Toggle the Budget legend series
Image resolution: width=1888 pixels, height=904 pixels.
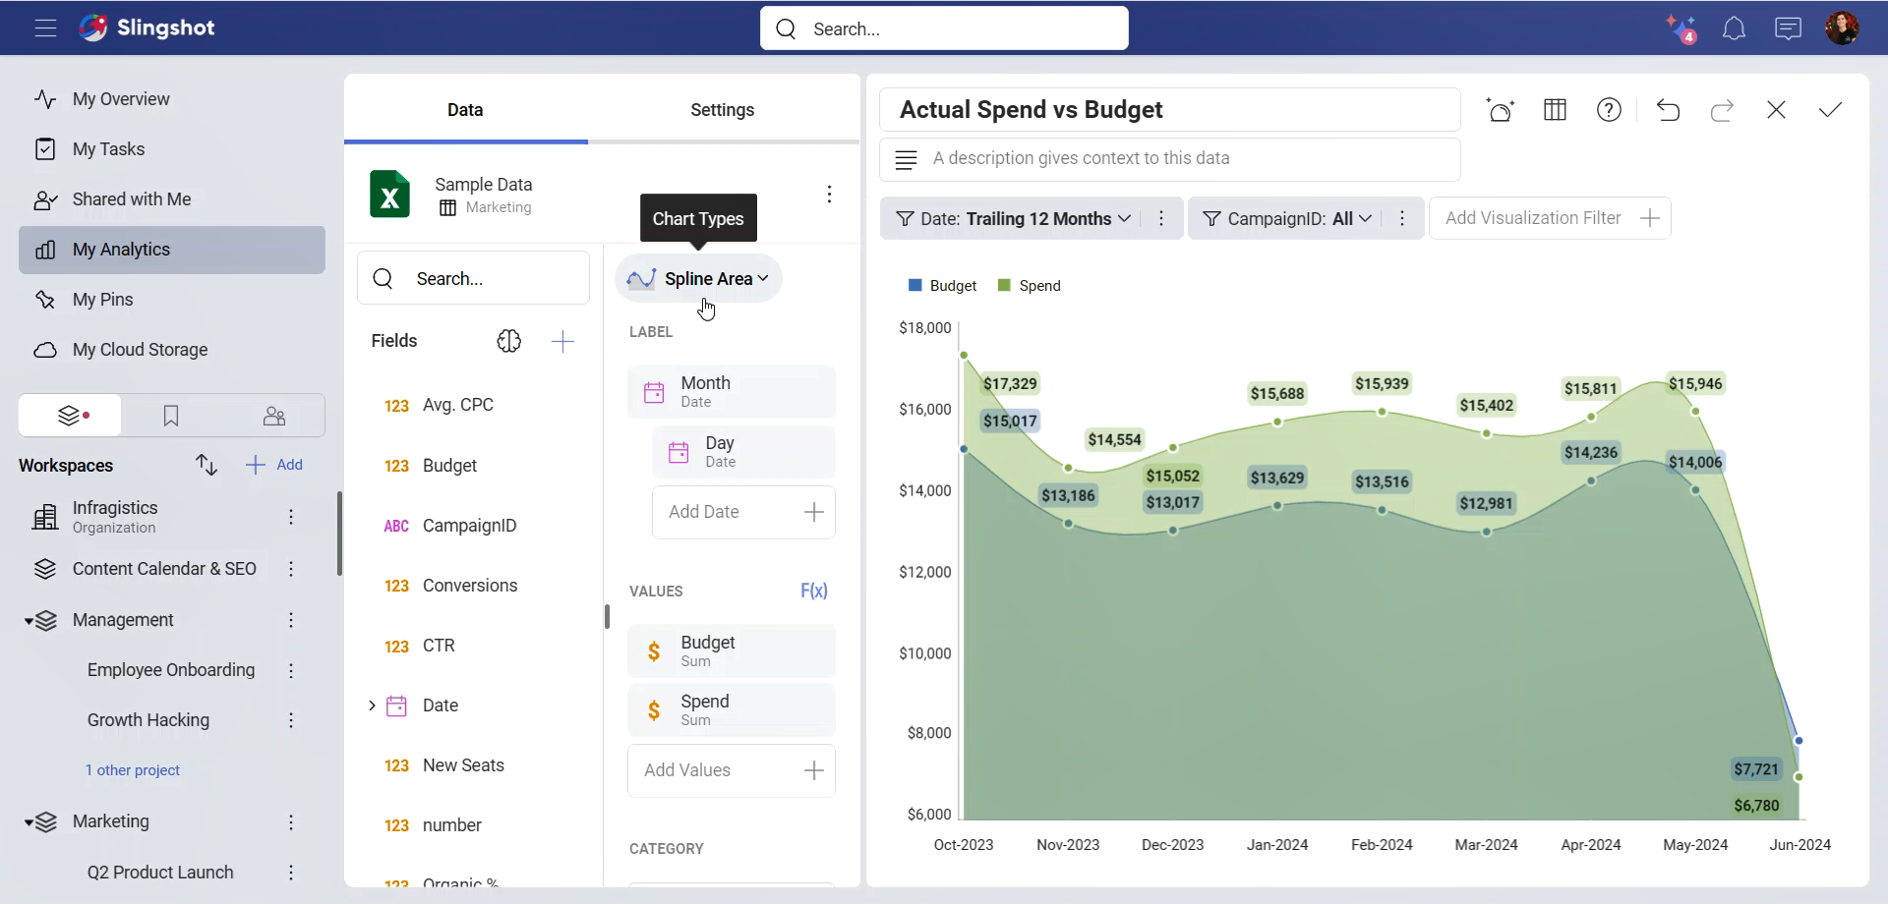942,286
